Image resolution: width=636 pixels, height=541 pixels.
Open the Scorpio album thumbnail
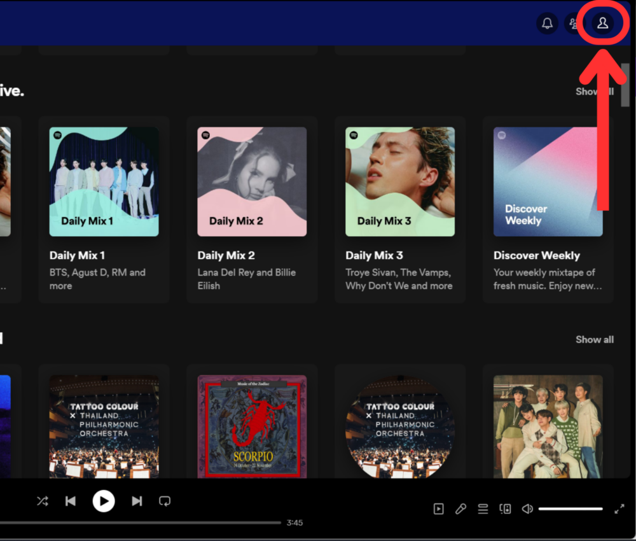point(252,426)
